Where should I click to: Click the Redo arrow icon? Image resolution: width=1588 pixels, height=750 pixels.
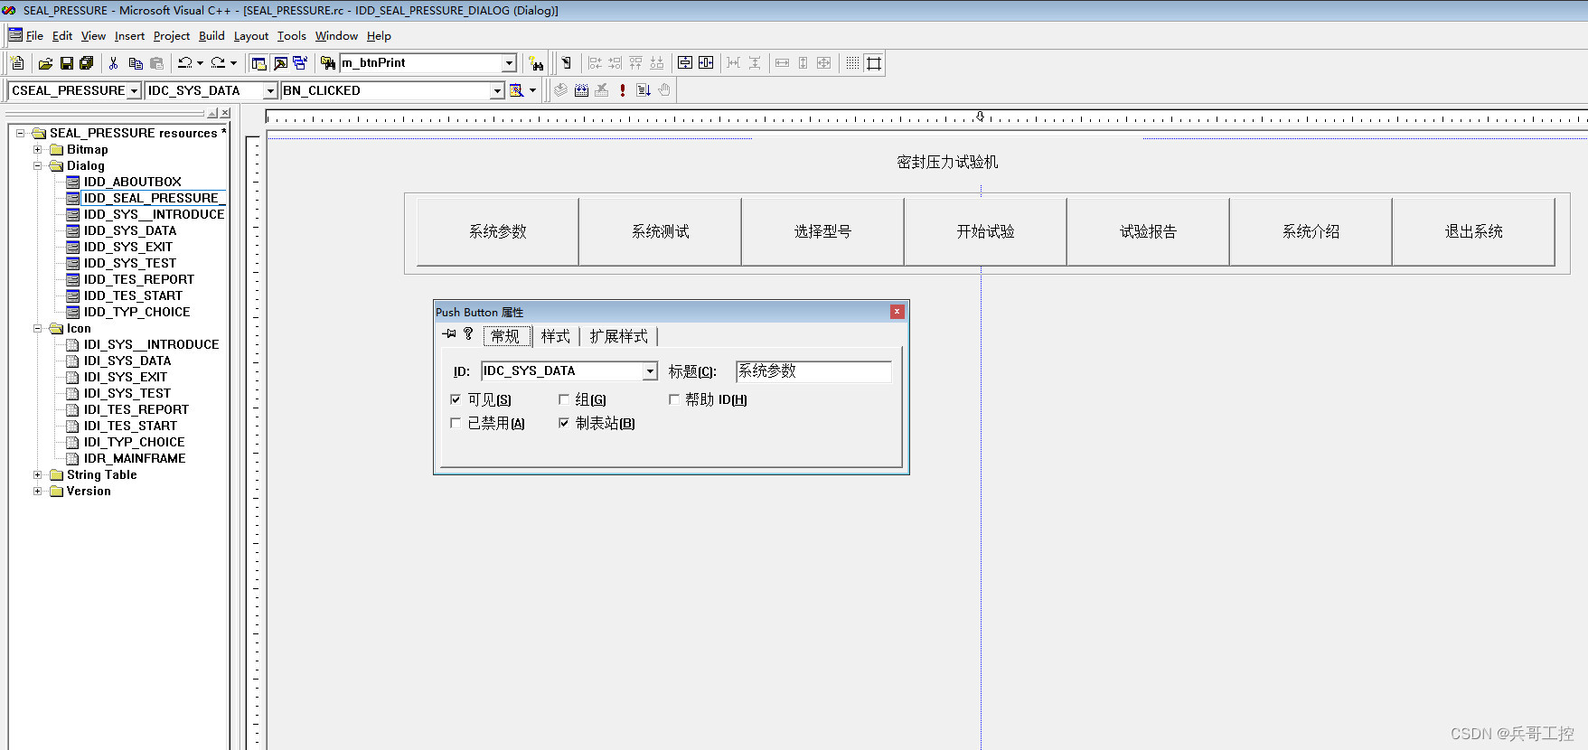tap(218, 63)
